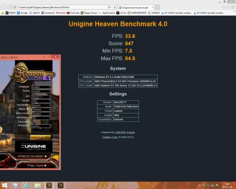This screenshot has height=189, width=236.
Task: Open the Google bookmark
Action: click(22, 13)
